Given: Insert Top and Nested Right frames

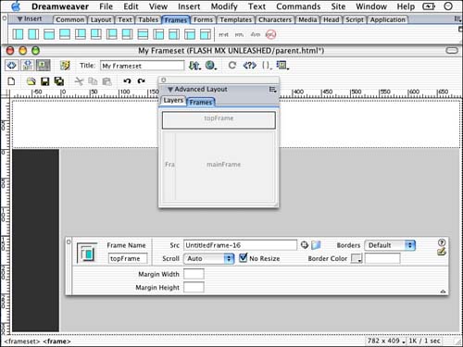Looking at the screenshot, I should (206, 34).
